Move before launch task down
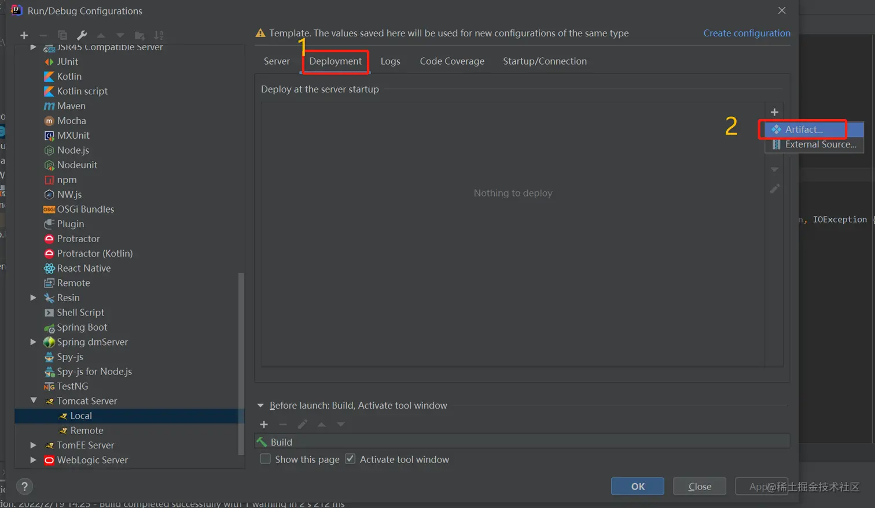875x508 pixels. pyautogui.click(x=341, y=424)
